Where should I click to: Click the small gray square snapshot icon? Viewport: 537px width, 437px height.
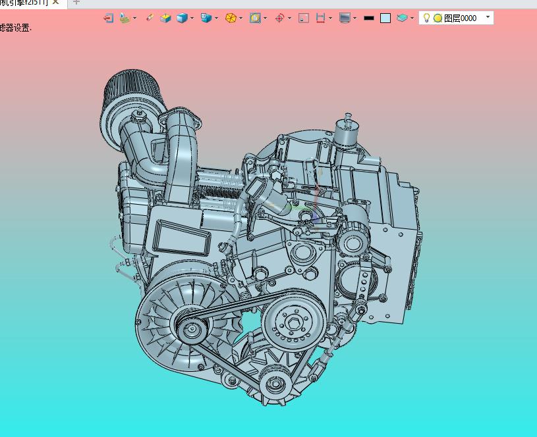click(x=304, y=18)
